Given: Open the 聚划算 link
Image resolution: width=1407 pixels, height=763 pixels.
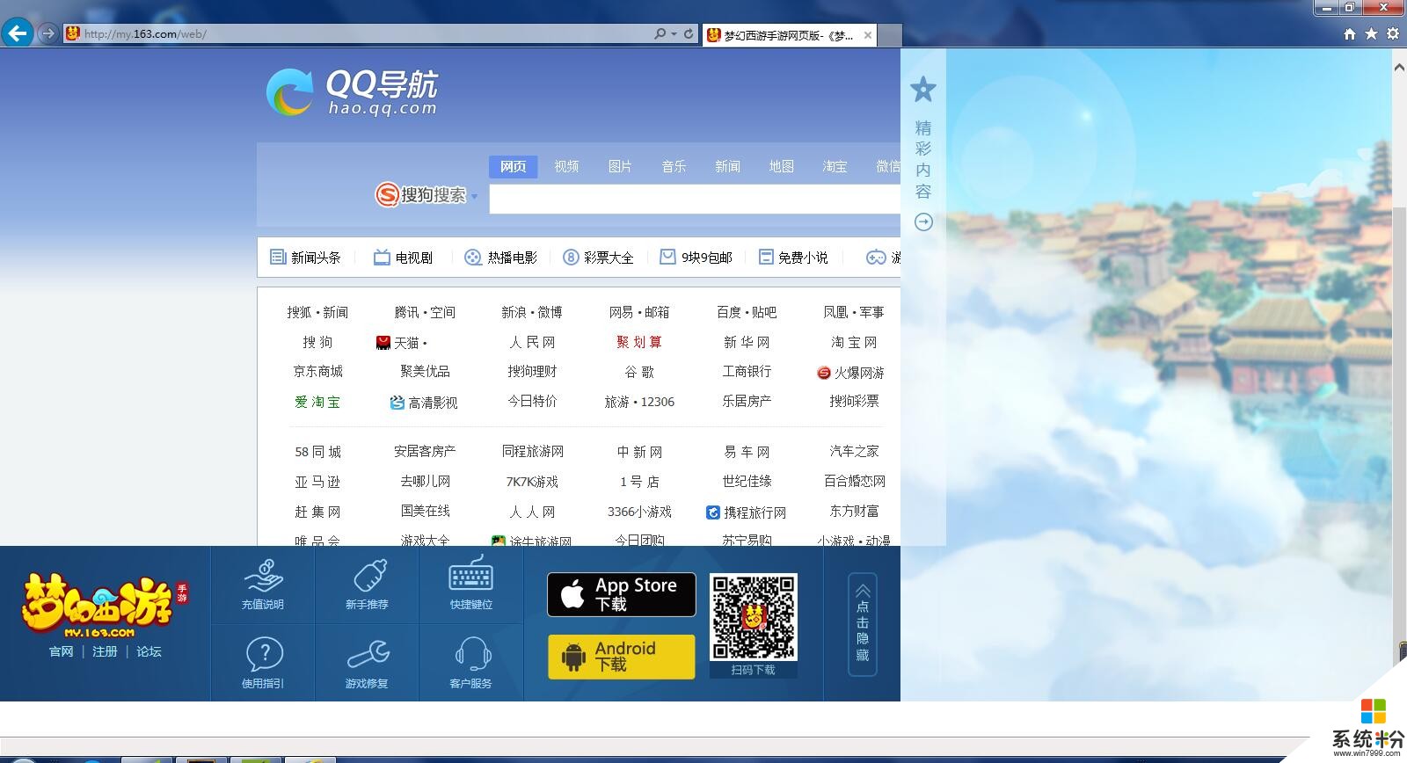Looking at the screenshot, I should (x=639, y=342).
